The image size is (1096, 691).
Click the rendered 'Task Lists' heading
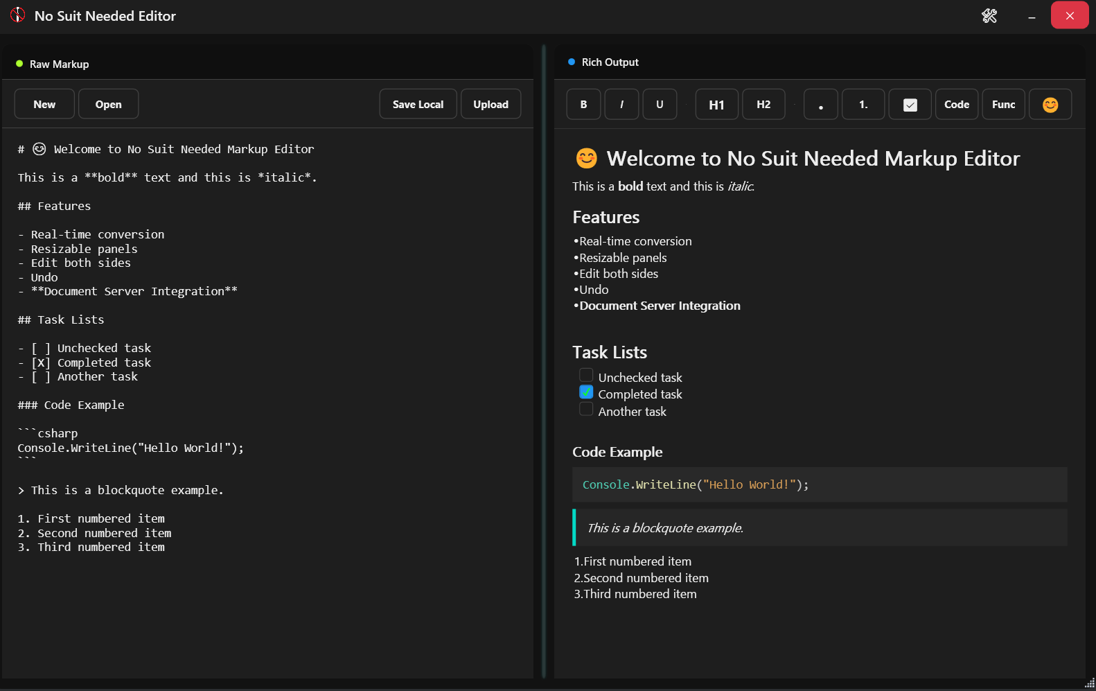click(x=610, y=352)
